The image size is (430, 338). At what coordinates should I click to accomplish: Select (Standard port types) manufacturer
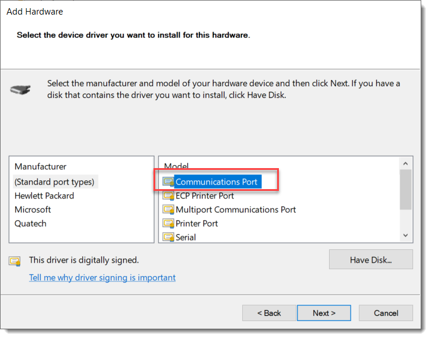54,182
